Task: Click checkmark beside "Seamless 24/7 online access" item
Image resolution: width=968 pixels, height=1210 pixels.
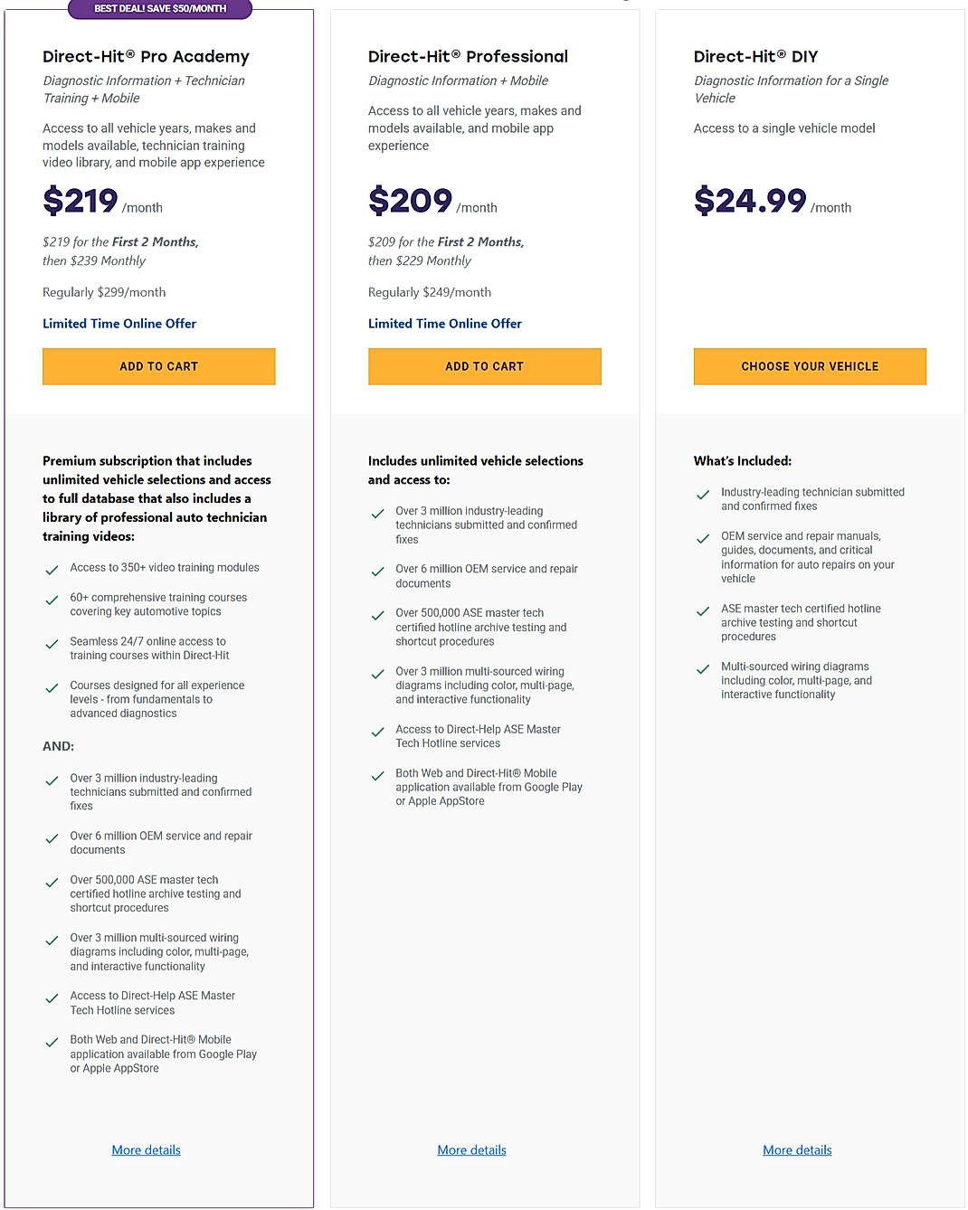Action: click(x=52, y=643)
